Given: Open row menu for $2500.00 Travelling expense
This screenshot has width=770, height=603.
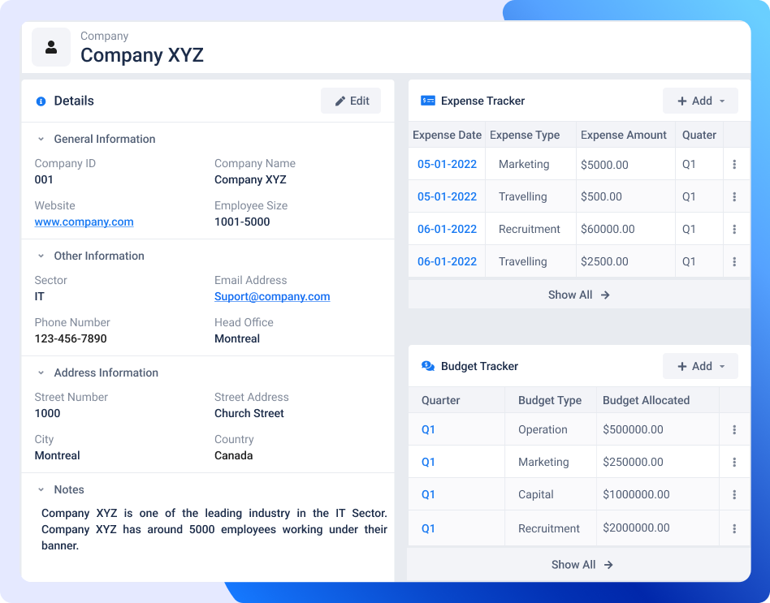Looking at the screenshot, I should [734, 261].
